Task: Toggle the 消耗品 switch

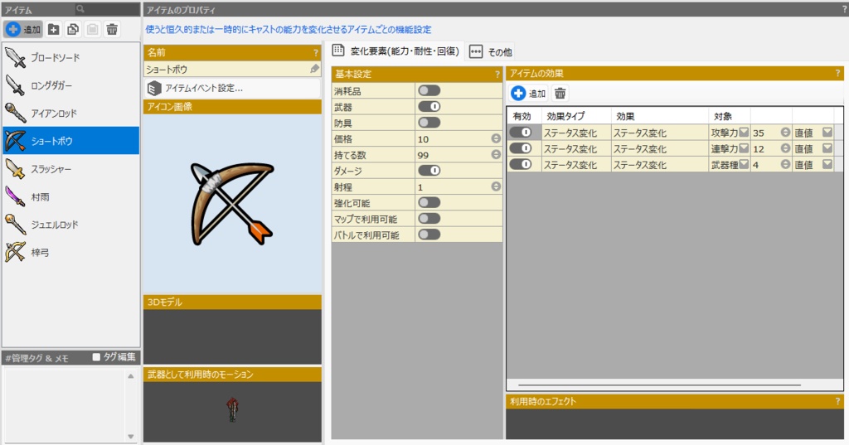Action: click(x=429, y=90)
